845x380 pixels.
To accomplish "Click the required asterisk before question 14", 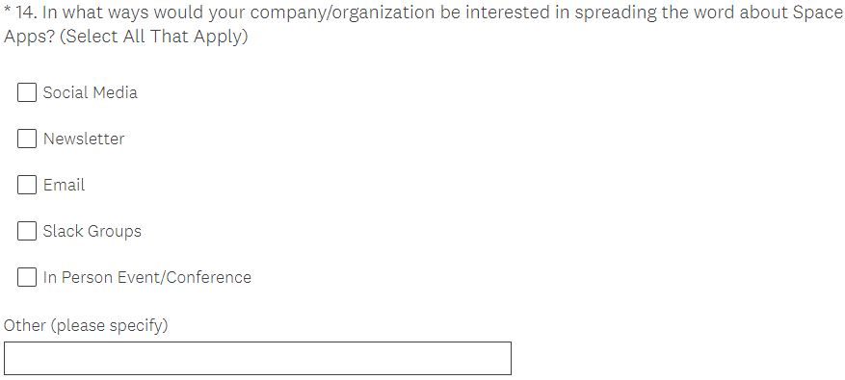I will [x=7, y=11].
